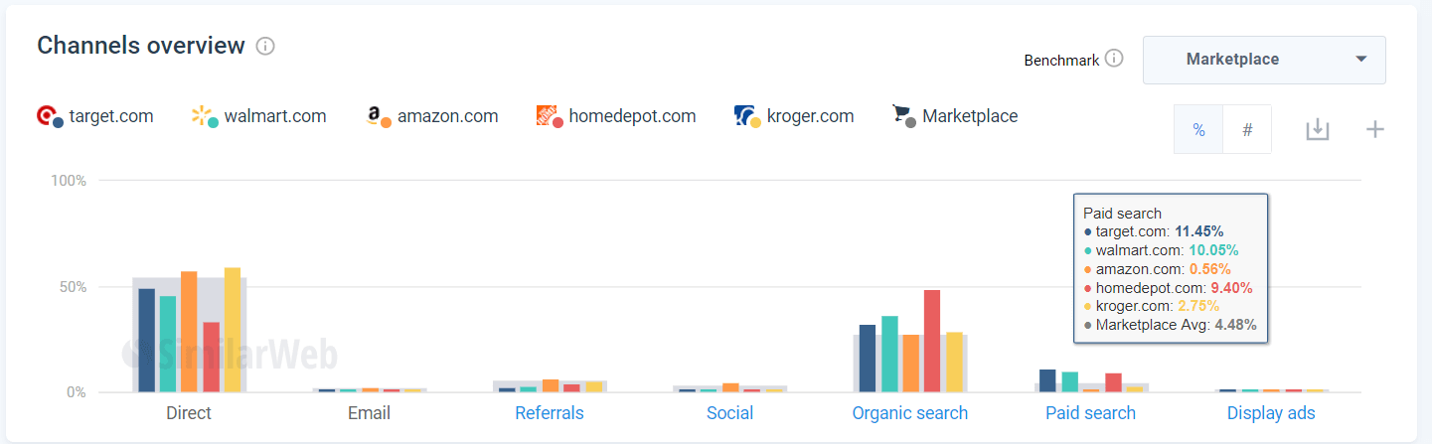Download the channels chart
The height and width of the screenshot is (444, 1432).
[x=1317, y=129]
